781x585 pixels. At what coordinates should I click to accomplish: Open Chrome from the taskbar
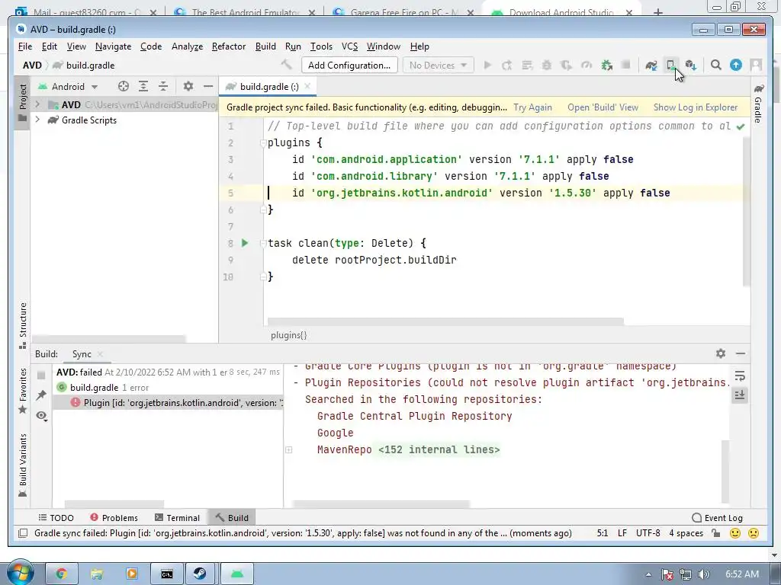tap(61, 574)
